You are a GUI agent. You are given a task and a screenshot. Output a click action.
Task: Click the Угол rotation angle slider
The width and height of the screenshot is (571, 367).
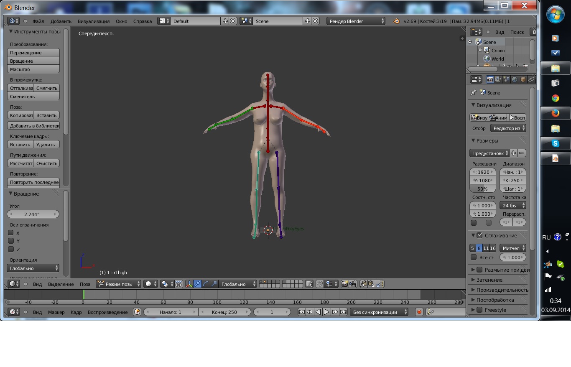coord(33,214)
